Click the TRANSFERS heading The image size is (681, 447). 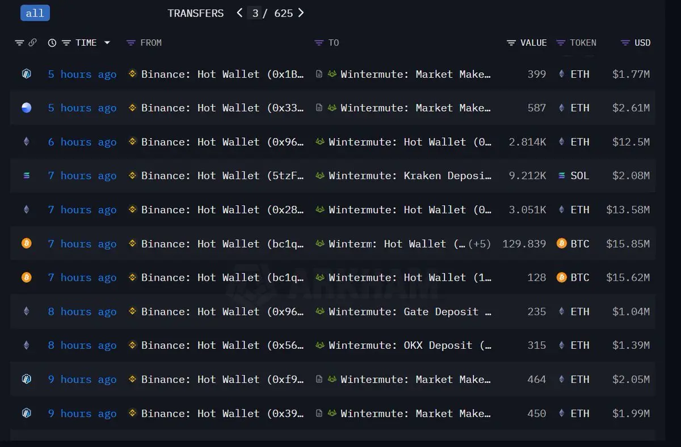click(196, 13)
